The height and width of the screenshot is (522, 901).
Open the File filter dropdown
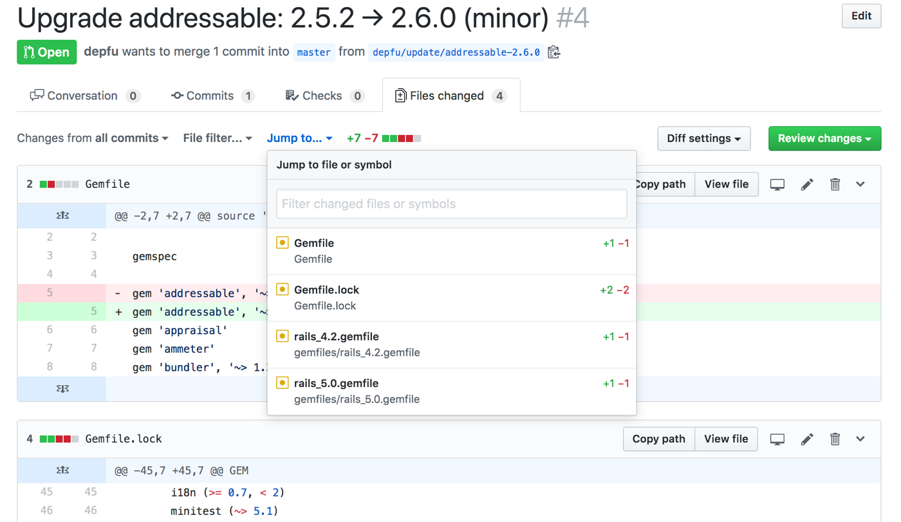(217, 138)
